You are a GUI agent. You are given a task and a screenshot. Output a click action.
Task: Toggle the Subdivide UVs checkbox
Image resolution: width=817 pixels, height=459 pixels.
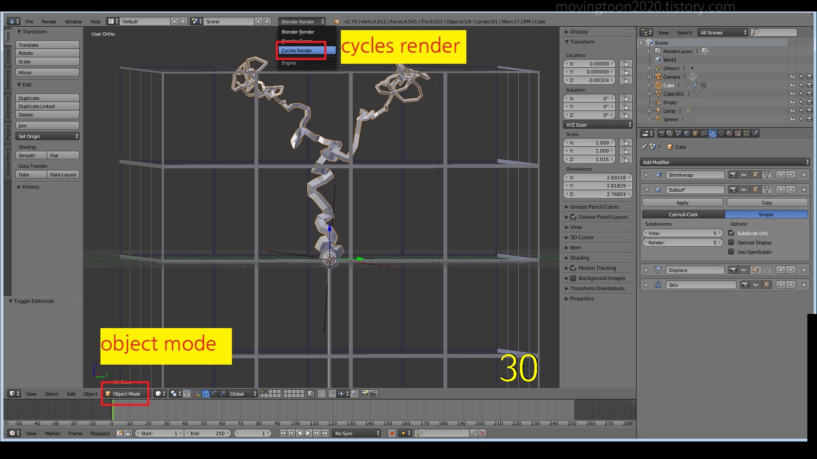point(731,233)
